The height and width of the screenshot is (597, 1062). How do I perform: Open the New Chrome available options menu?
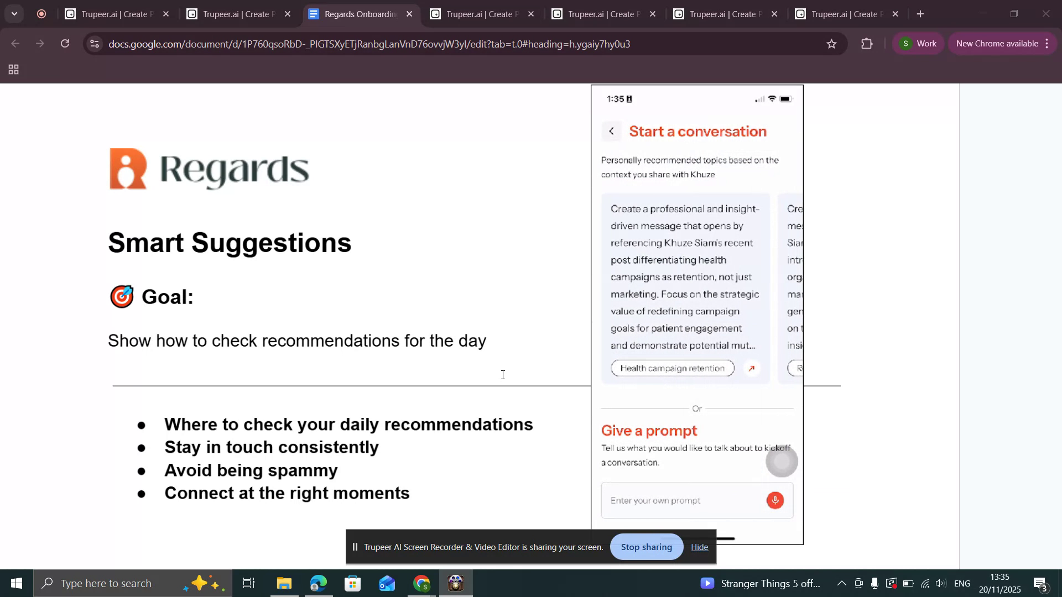point(1048,44)
